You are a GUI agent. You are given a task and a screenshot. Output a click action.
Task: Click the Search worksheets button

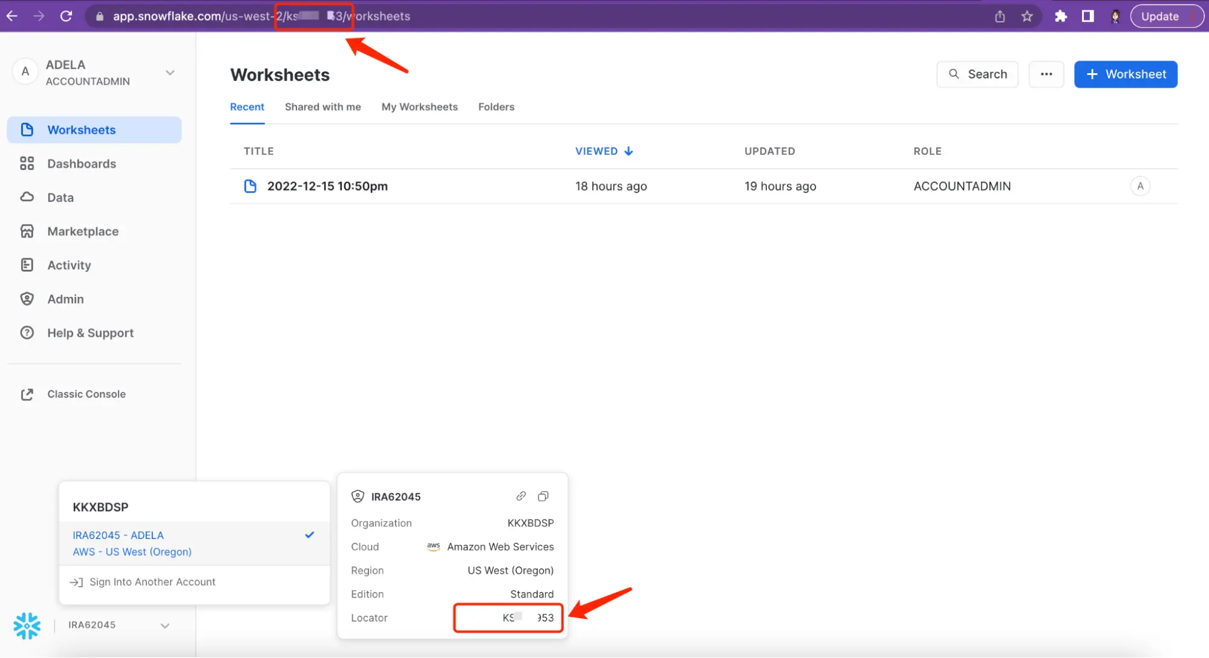[x=977, y=74]
